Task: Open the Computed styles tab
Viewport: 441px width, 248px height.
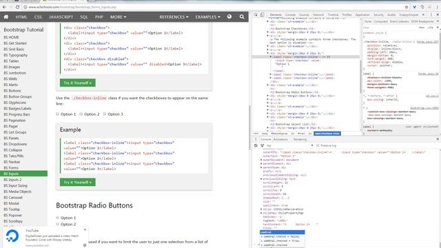Action: coord(381,21)
